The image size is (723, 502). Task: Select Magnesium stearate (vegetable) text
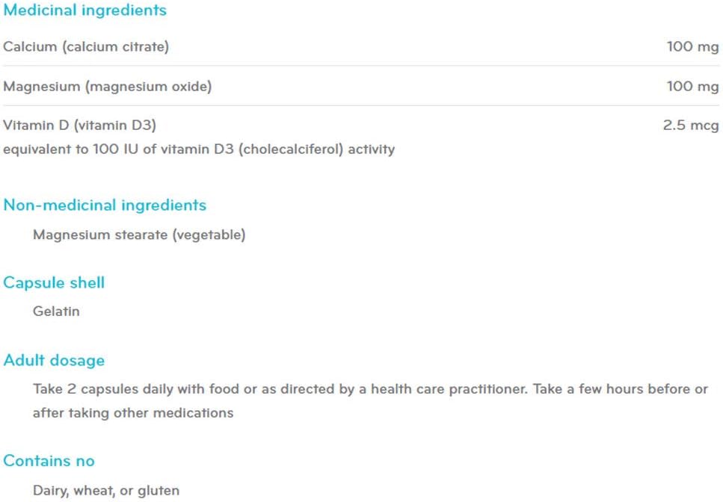(x=139, y=235)
